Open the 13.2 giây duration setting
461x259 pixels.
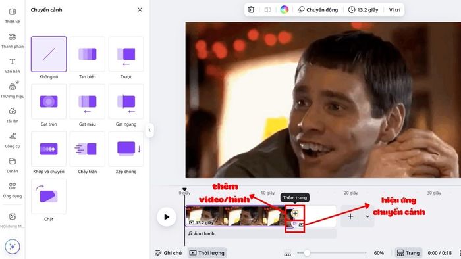click(x=364, y=10)
